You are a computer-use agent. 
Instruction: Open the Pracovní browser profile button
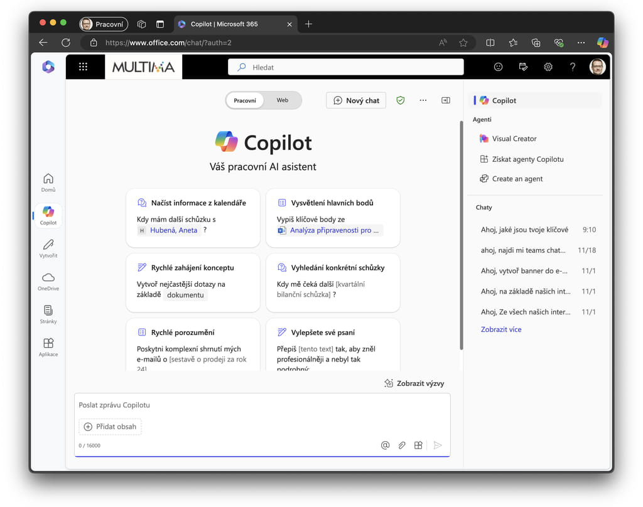coord(104,24)
